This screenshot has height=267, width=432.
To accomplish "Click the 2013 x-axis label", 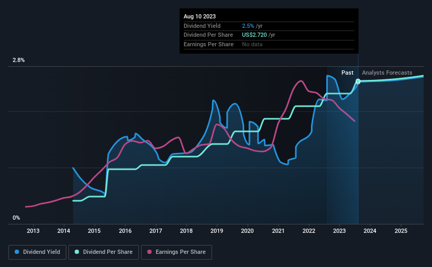I will (x=33, y=231).
